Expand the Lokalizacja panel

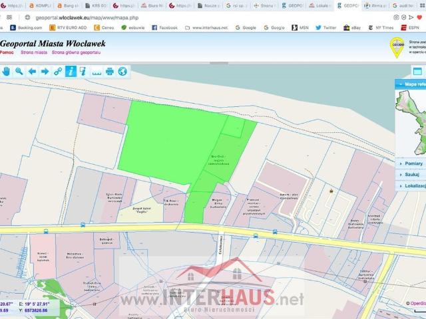click(411, 186)
